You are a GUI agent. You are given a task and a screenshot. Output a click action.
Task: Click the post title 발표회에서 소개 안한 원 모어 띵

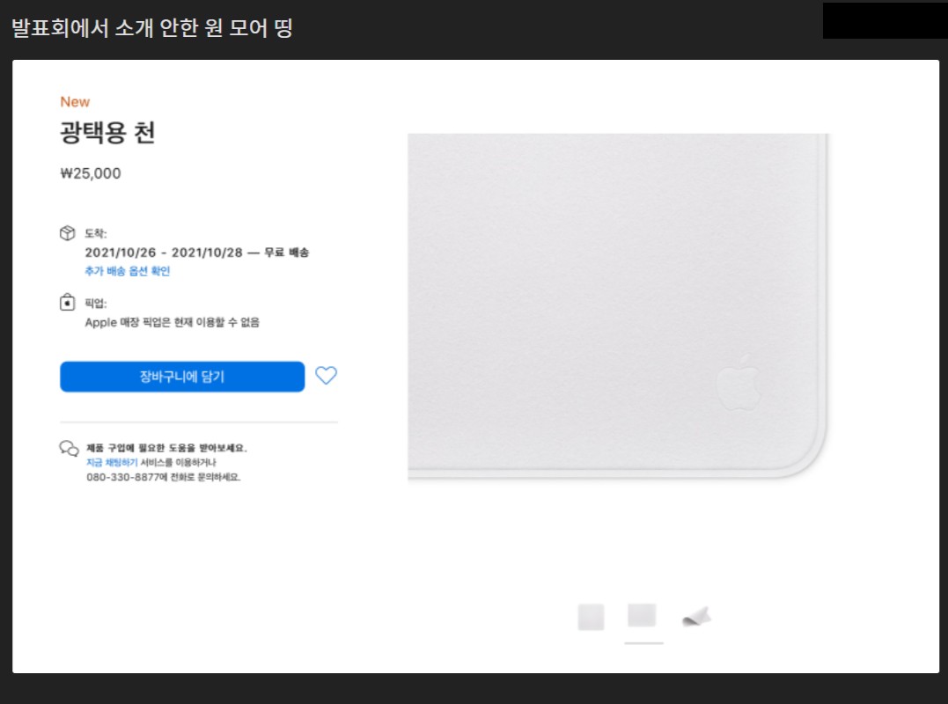pyautogui.click(x=151, y=28)
